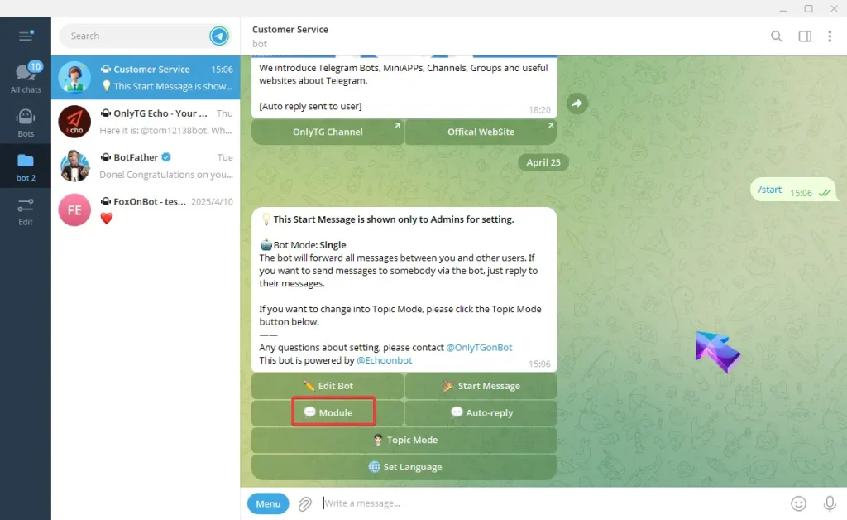This screenshot has width=847, height=520.
Task: Click the Topic Mode button
Action: tap(404, 441)
